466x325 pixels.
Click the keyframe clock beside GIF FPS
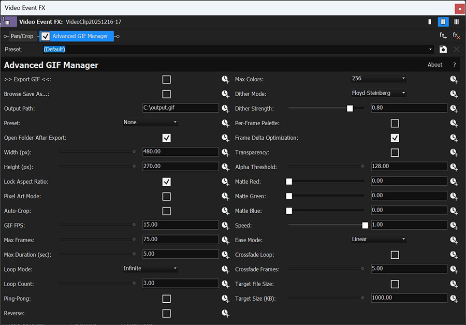225,225
